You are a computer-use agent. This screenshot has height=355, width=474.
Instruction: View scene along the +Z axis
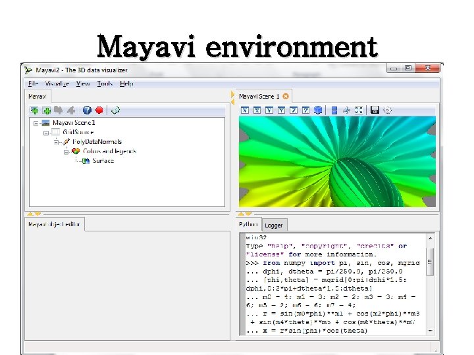305,110
